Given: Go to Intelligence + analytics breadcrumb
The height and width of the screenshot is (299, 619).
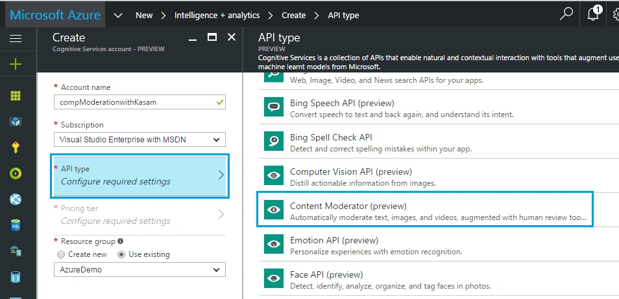Looking at the screenshot, I should pos(217,16).
